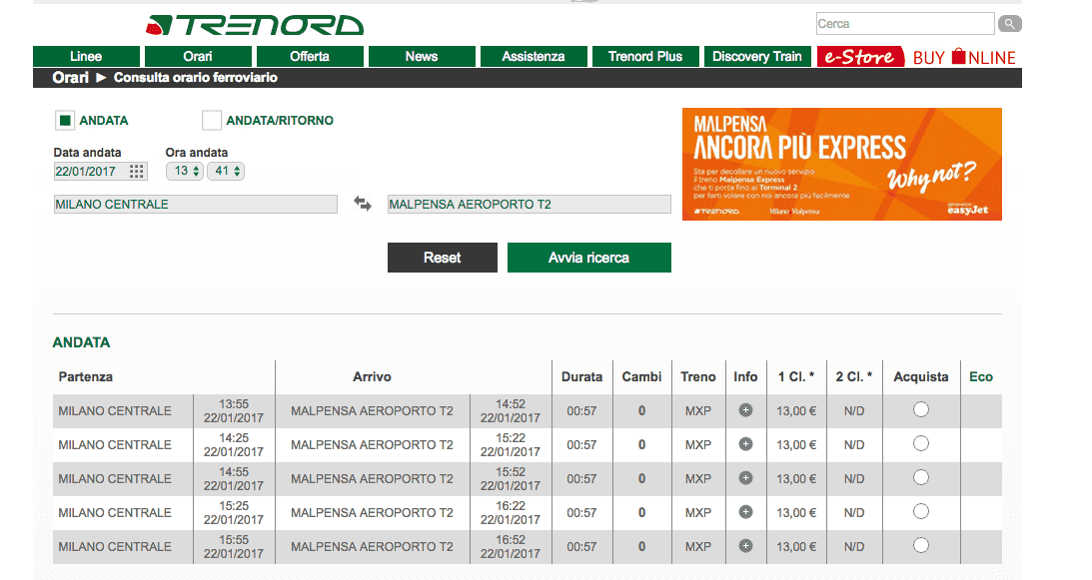
Task: Open the Assistenza menu
Action: click(x=534, y=56)
